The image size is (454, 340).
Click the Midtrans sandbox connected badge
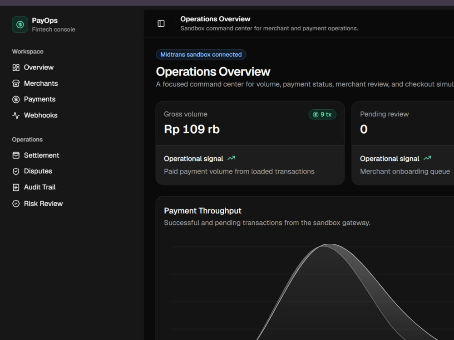201,54
